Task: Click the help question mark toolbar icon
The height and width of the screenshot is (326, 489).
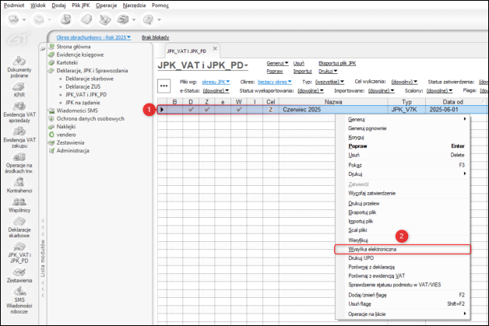Action: point(148,19)
